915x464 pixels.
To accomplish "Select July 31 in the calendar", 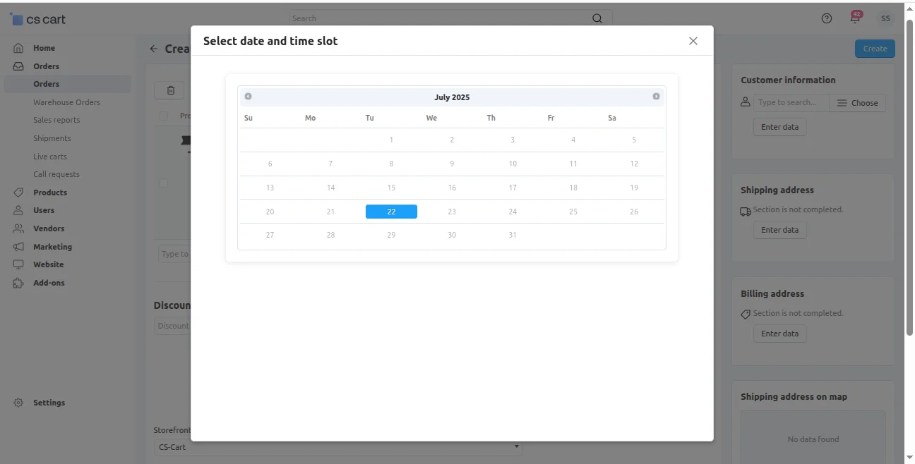I will tap(513, 235).
